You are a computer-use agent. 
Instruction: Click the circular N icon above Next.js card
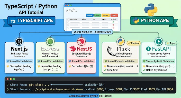(19, 42)
